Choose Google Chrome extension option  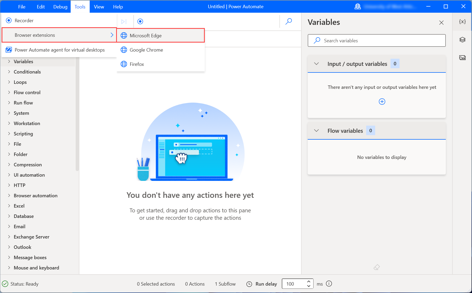click(x=161, y=50)
